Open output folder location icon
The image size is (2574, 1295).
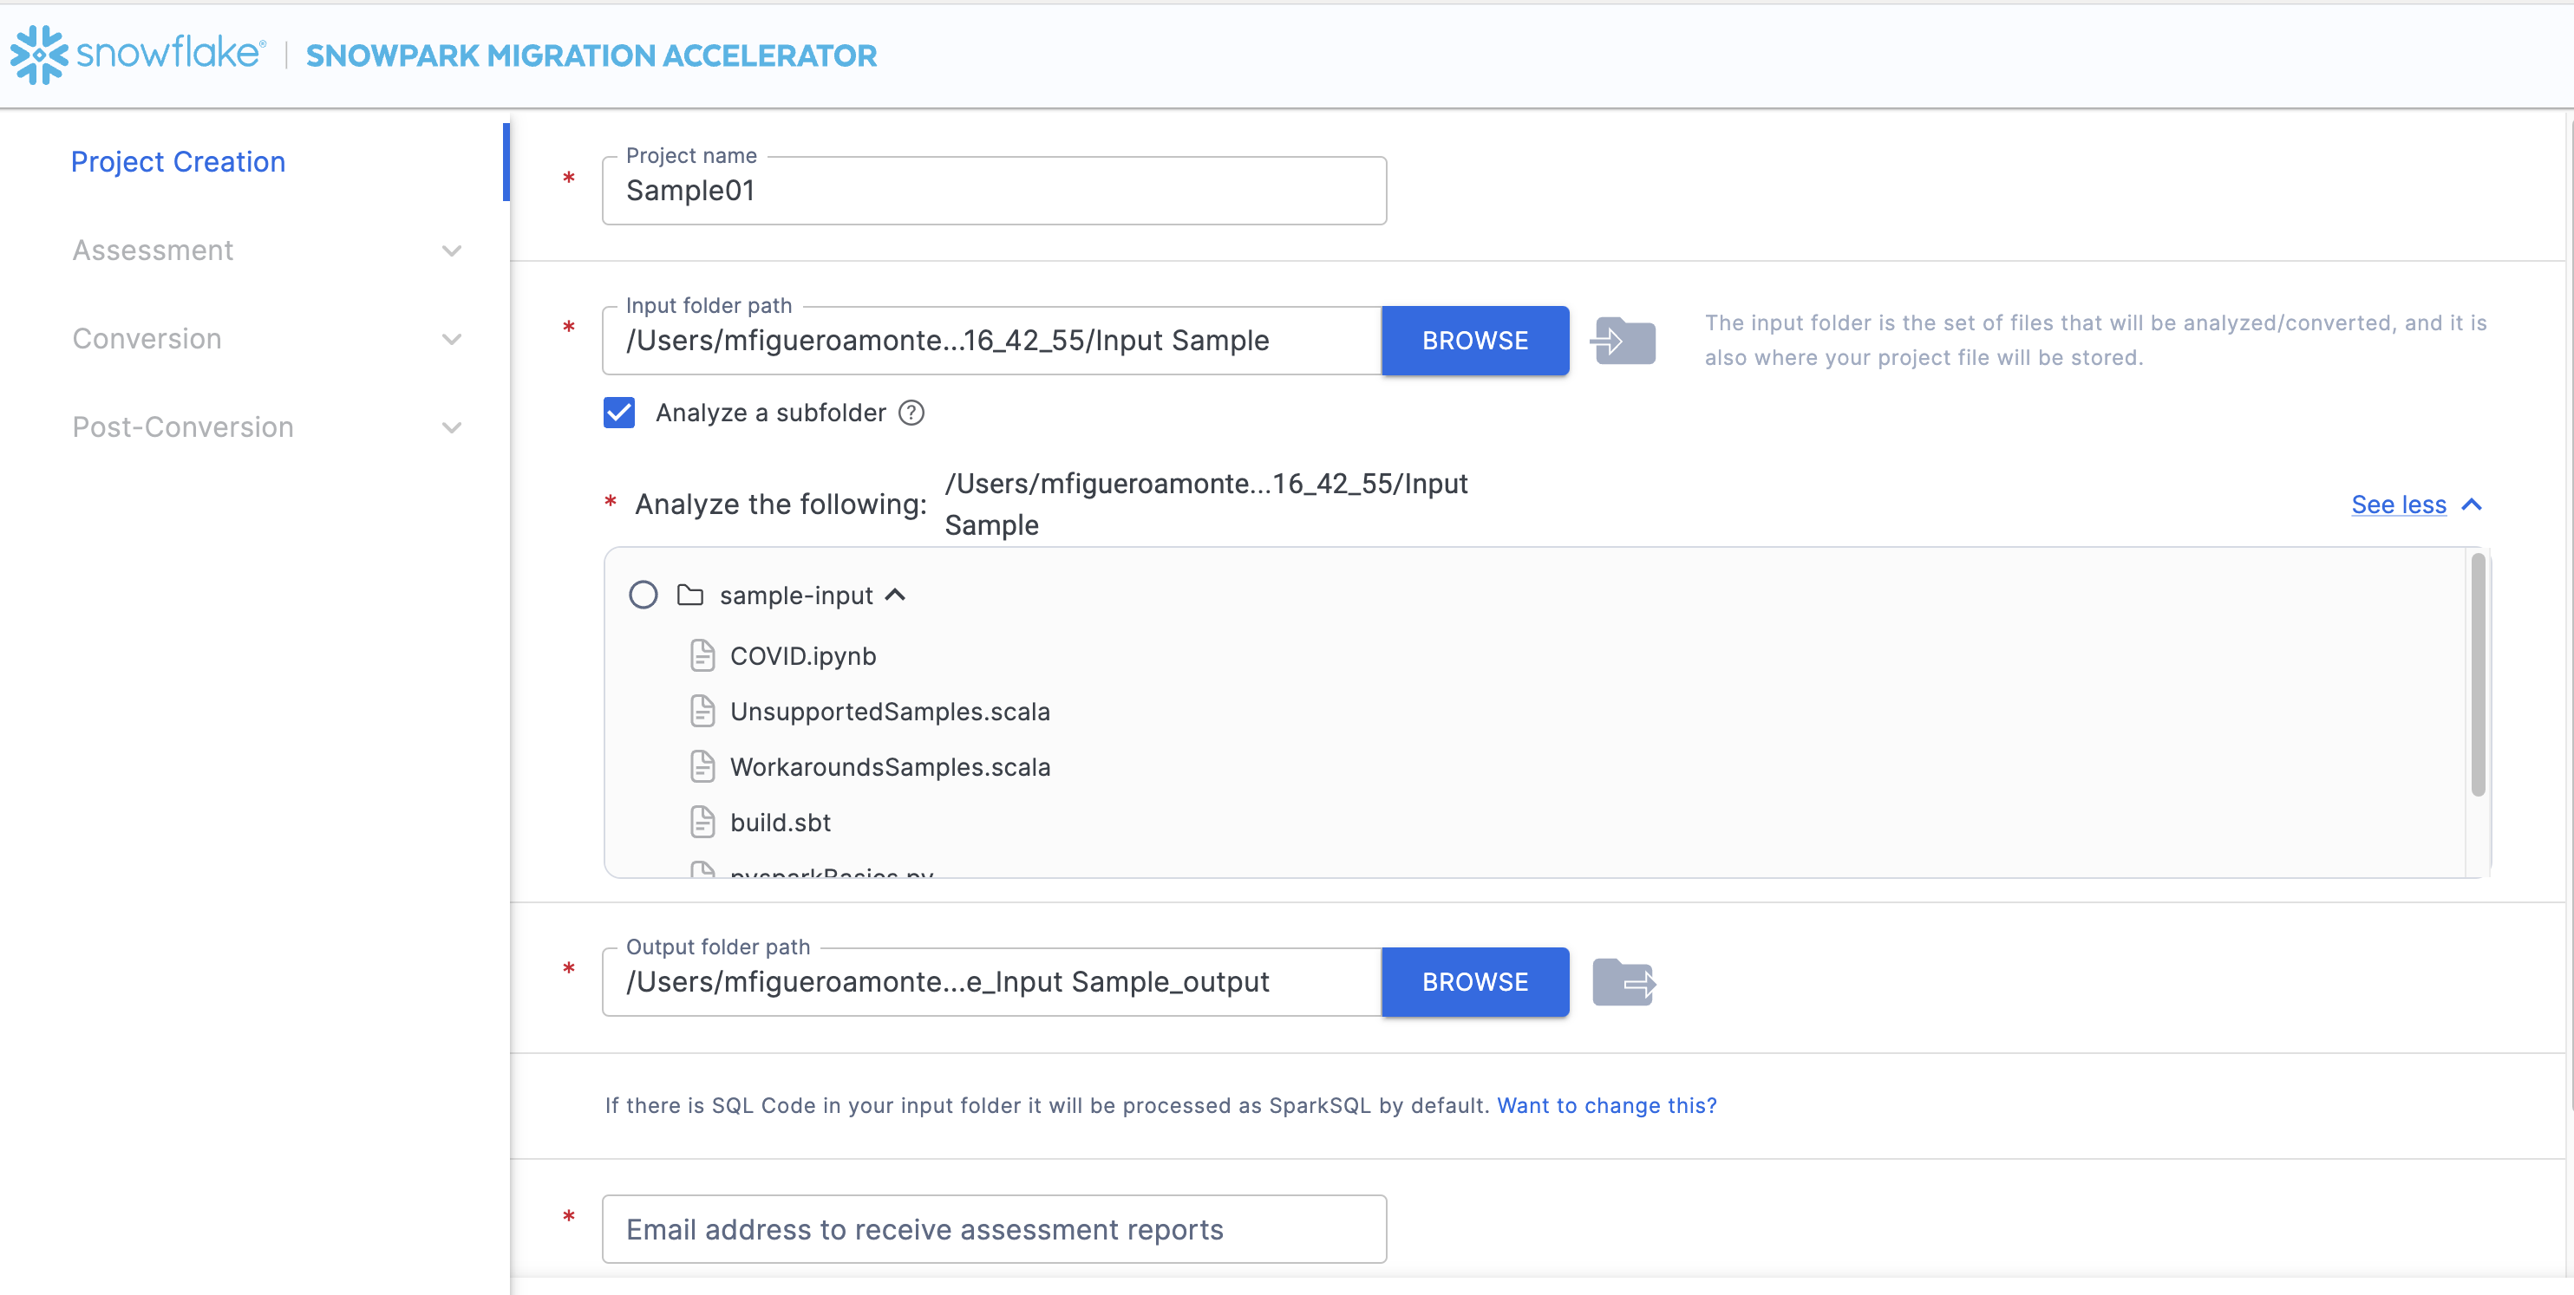click(1623, 982)
